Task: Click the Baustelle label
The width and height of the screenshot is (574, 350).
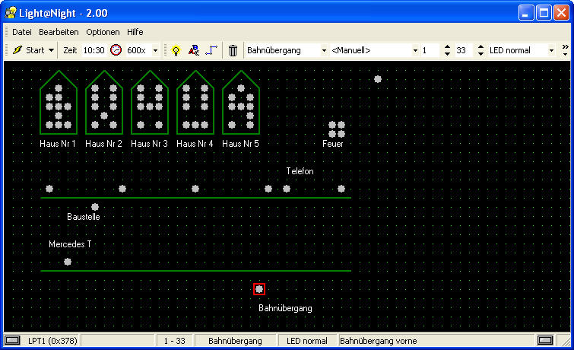Action: (x=84, y=217)
